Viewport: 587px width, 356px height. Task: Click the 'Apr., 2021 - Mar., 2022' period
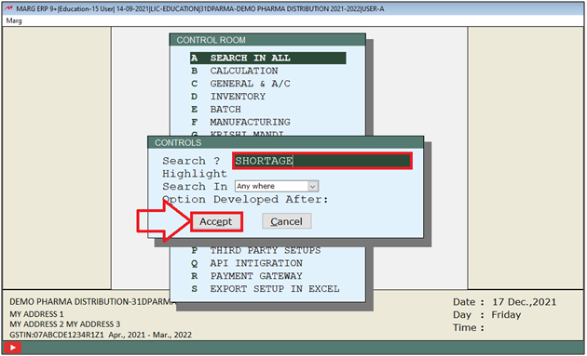[150, 335]
